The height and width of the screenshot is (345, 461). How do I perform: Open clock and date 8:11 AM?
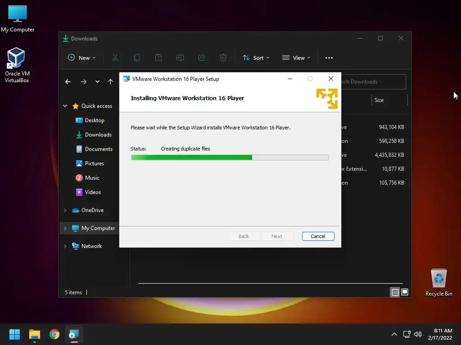coord(440,334)
